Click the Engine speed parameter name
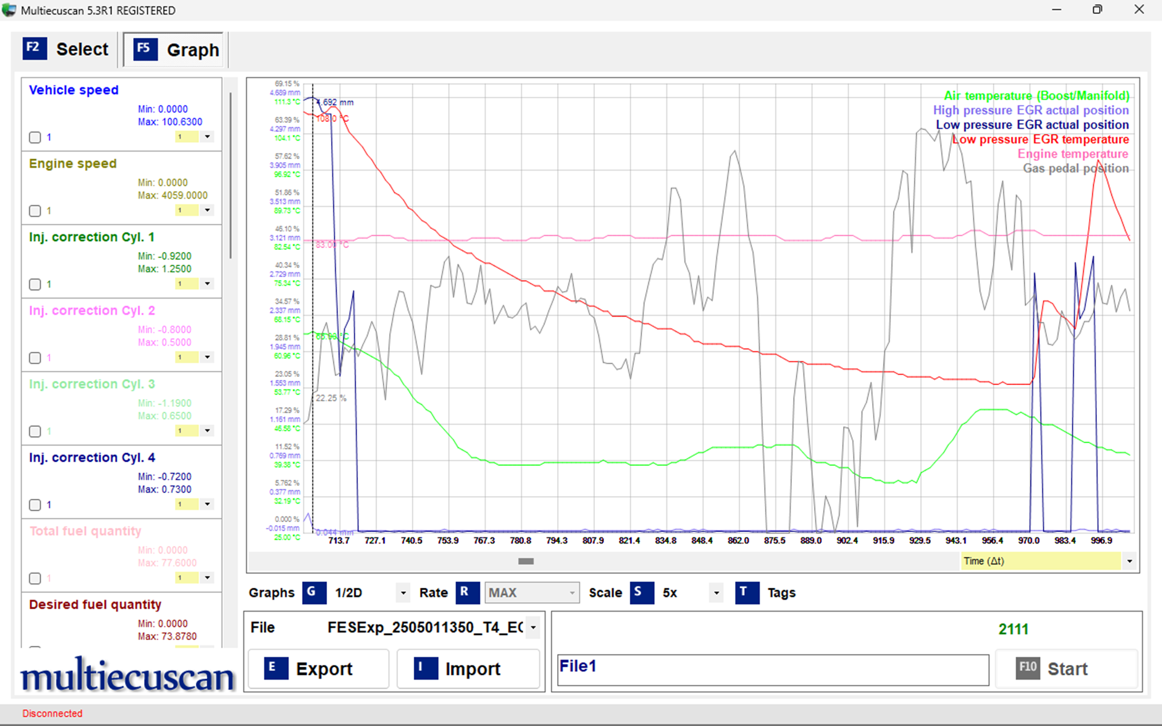Viewport: 1162px width, 726px height. [73, 164]
